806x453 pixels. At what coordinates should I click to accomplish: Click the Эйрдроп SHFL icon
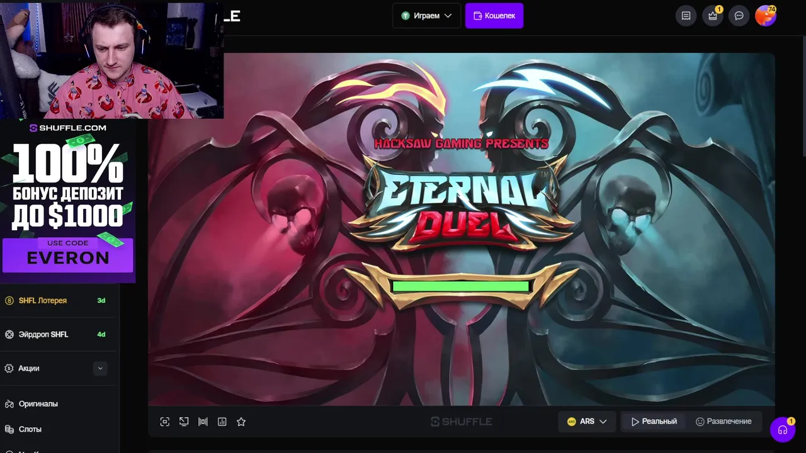(x=9, y=335)
